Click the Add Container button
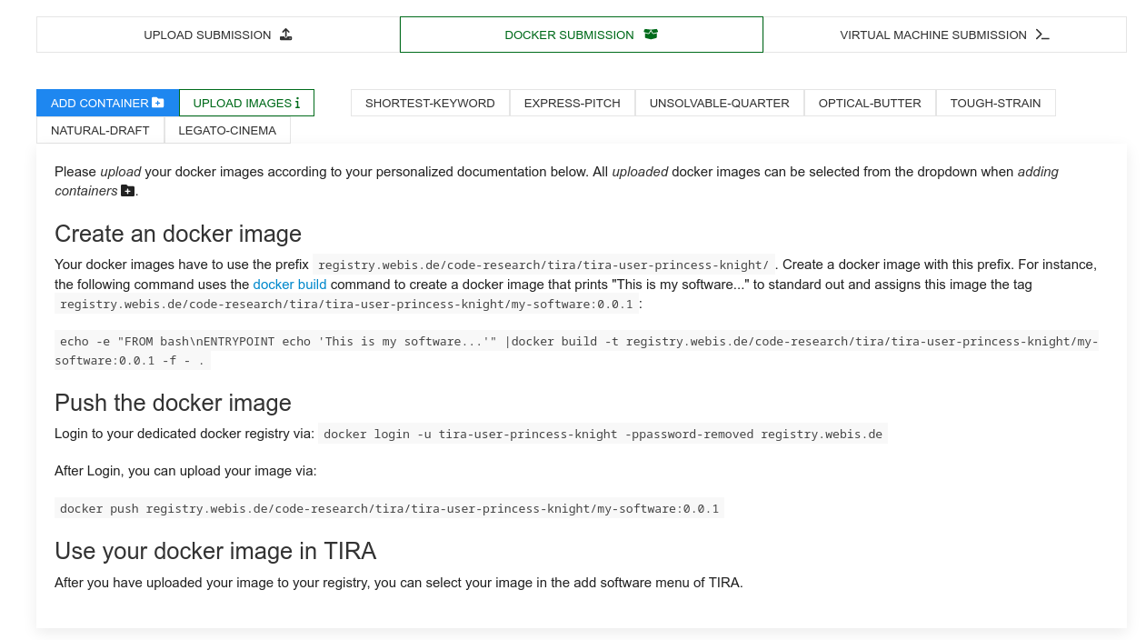The image size is (1146, 640). [107, 103]
